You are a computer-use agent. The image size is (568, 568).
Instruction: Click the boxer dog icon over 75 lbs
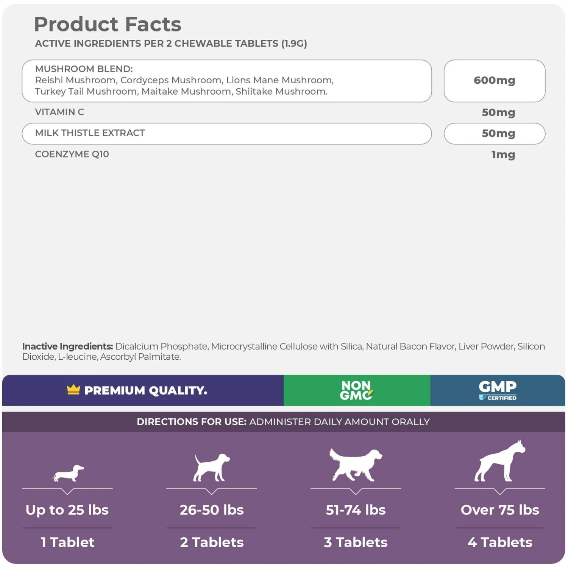[500, 461]
